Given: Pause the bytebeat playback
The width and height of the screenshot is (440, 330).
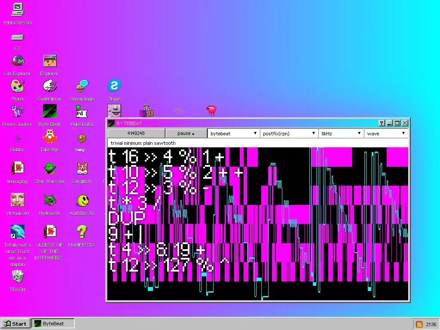Looking at the screenshot, I should tap(186, 134).
